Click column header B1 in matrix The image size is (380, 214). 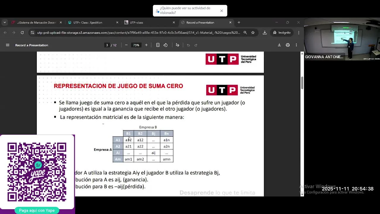tap(128, 134)
